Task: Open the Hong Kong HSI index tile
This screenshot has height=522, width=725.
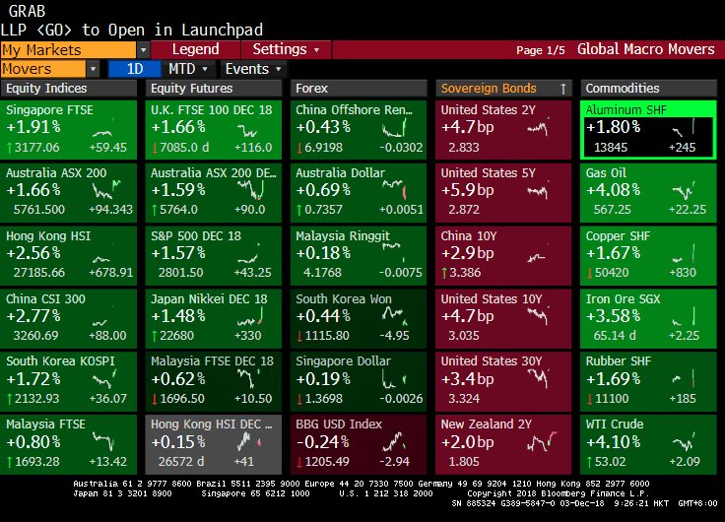Action: click(69, 256)
